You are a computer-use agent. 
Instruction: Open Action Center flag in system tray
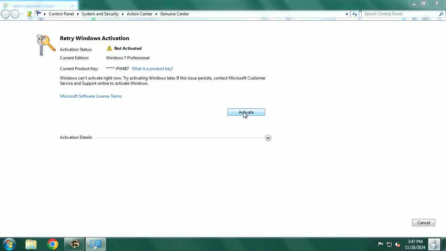pos(381,244)
